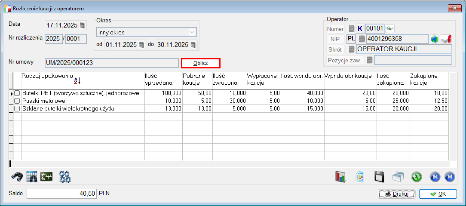Open the bar chart icon
Image resolution: width=466 pixels, height=206 pixels.
click(341, 176)
